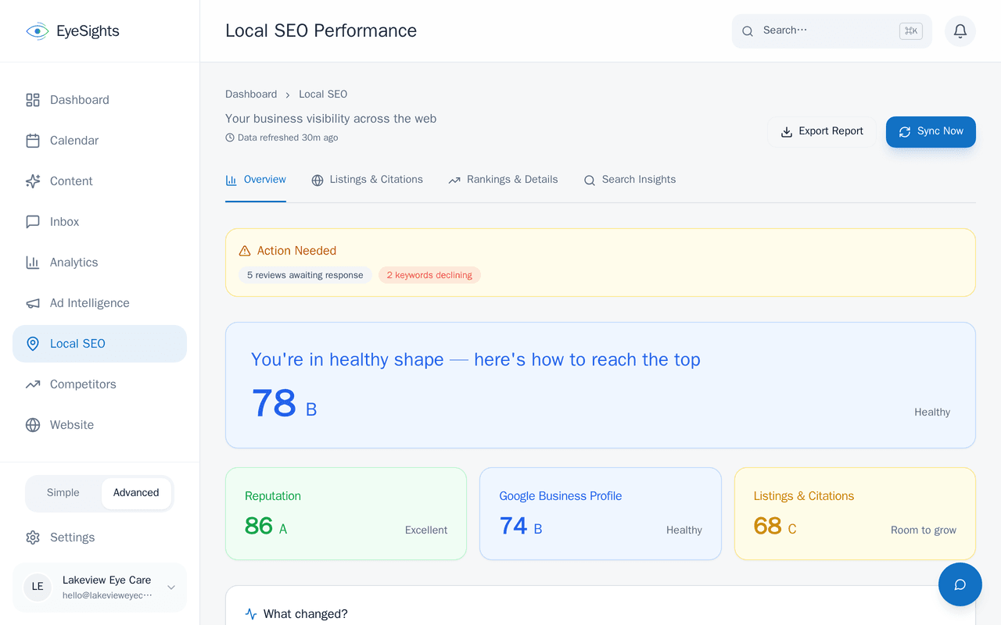This screenshot has width=1001, height=625.
Task: Switch to Advanced mode
Action: pyautogui.click(x=136, y=493)
